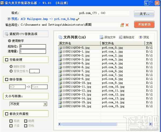161x132 pixels.
Task: Select the 使用数字 radio button
Action: (x=9, y=41)
